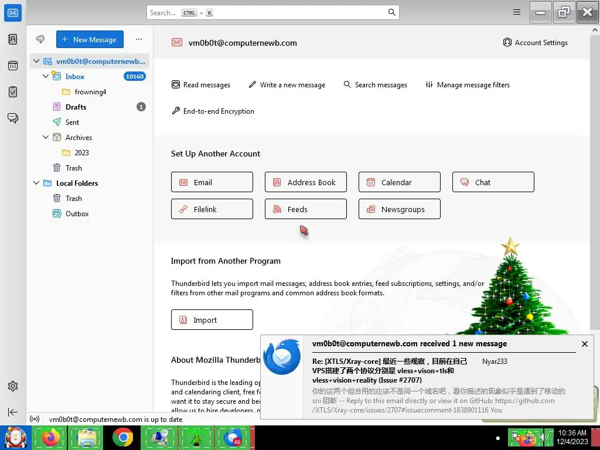Open Tasks in spaces toolbar
This screenshot has width=600, height=450.
coord(13,92)
